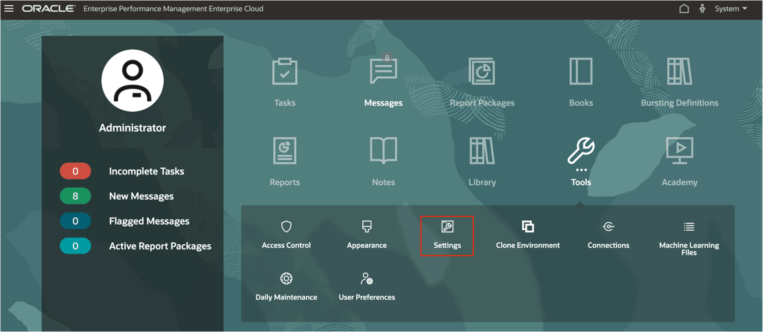Click the Active Report Packages count badge
Viewport: 763px width, 332px height.
[75, 246]
